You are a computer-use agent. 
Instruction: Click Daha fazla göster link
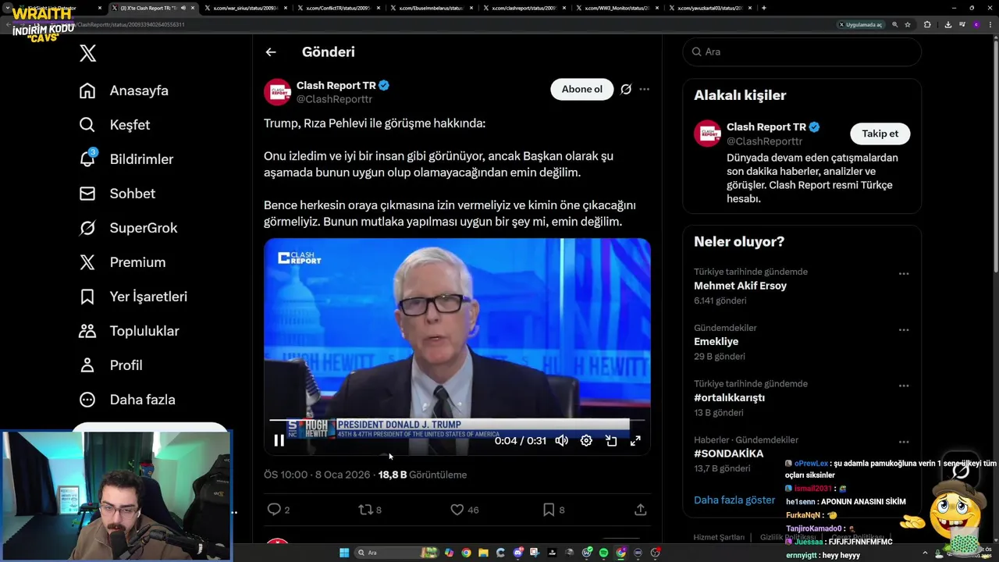coord(734,500)
